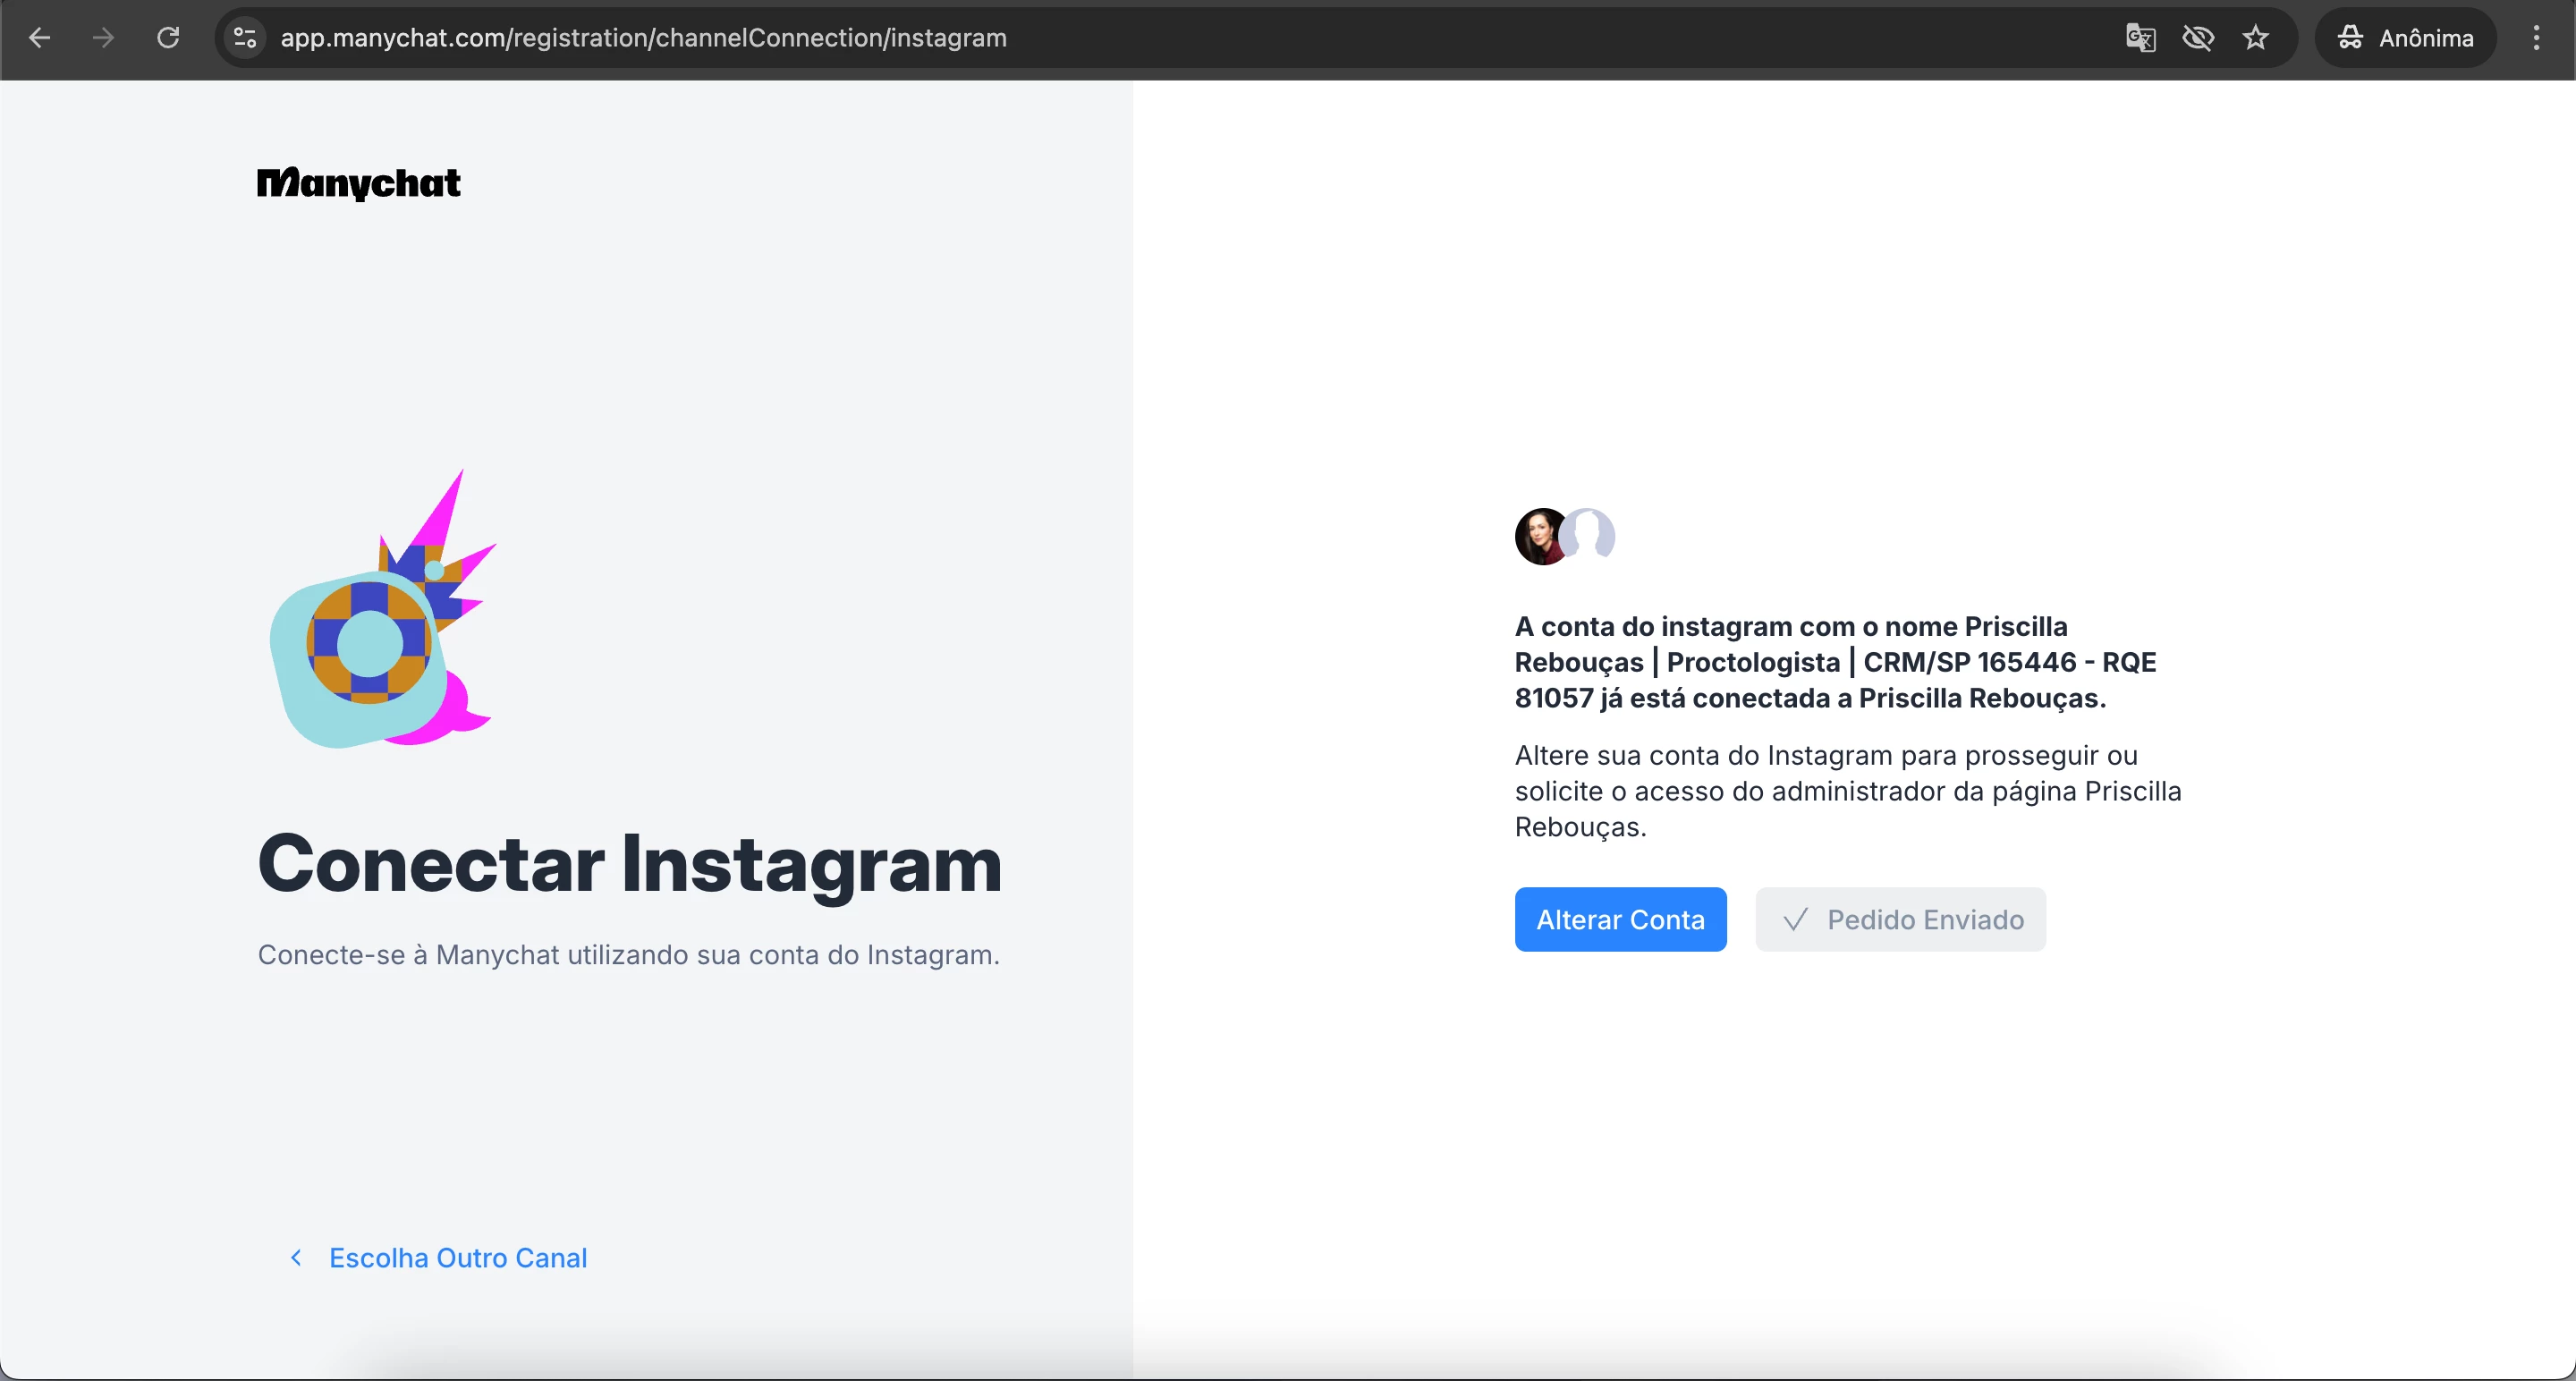Click Priscilla's profile photo avatar
Screen dimensions: 2576x1381
(1540, 536)
